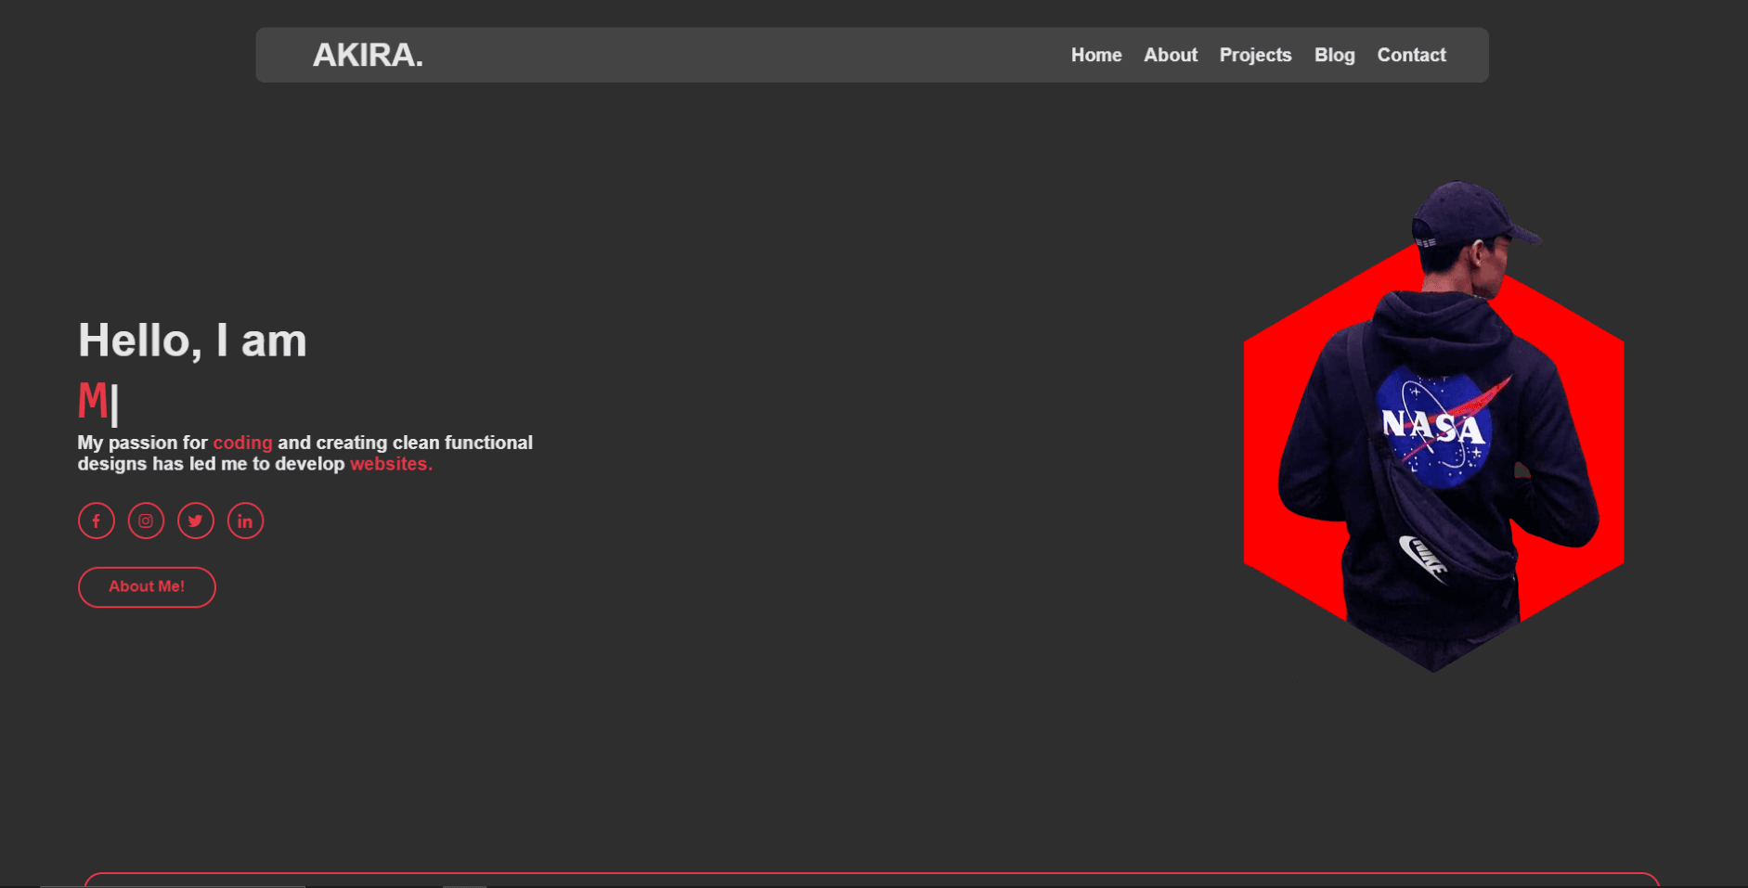Image resolution: width=1748 pixels, height=888 pixels.
Task: Click the typing animation letter 'M'
Action: tap(93, 401)
